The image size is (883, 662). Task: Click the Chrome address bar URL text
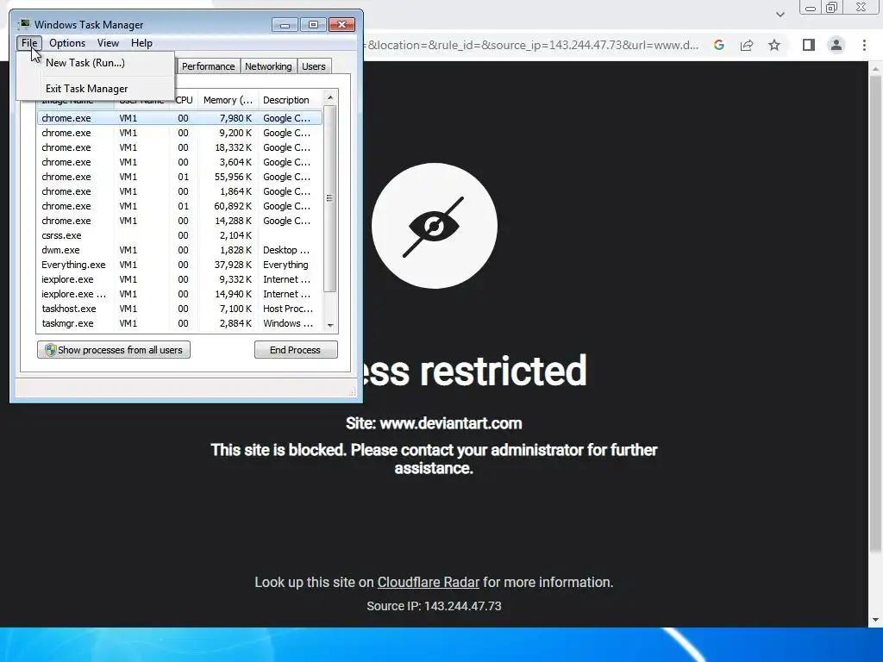[x=531, y=45]
